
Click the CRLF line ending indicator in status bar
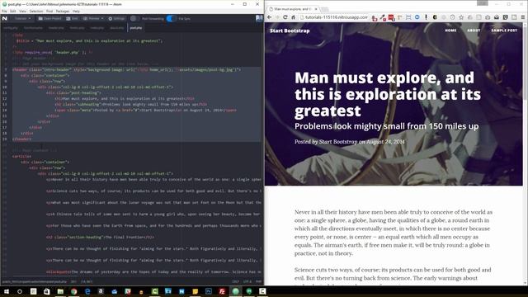(235, 282)
